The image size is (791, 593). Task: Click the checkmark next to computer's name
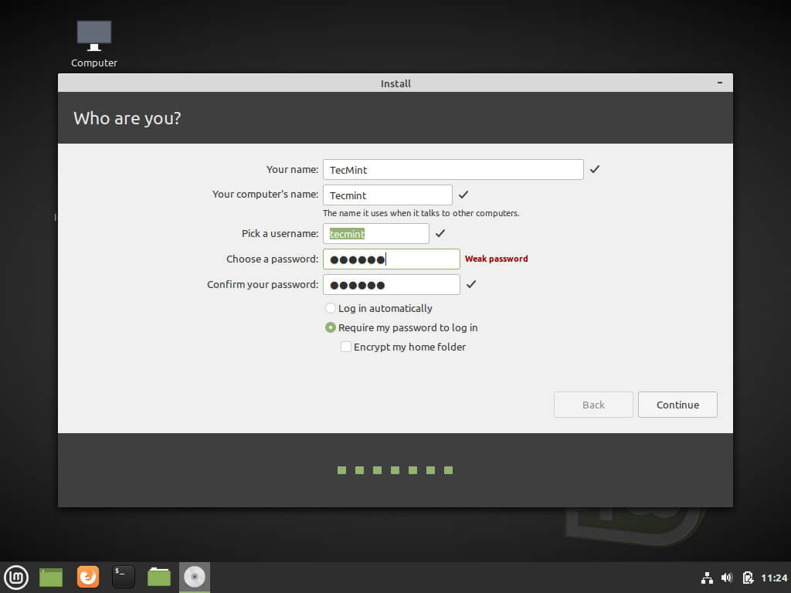[x=463, y=195]
